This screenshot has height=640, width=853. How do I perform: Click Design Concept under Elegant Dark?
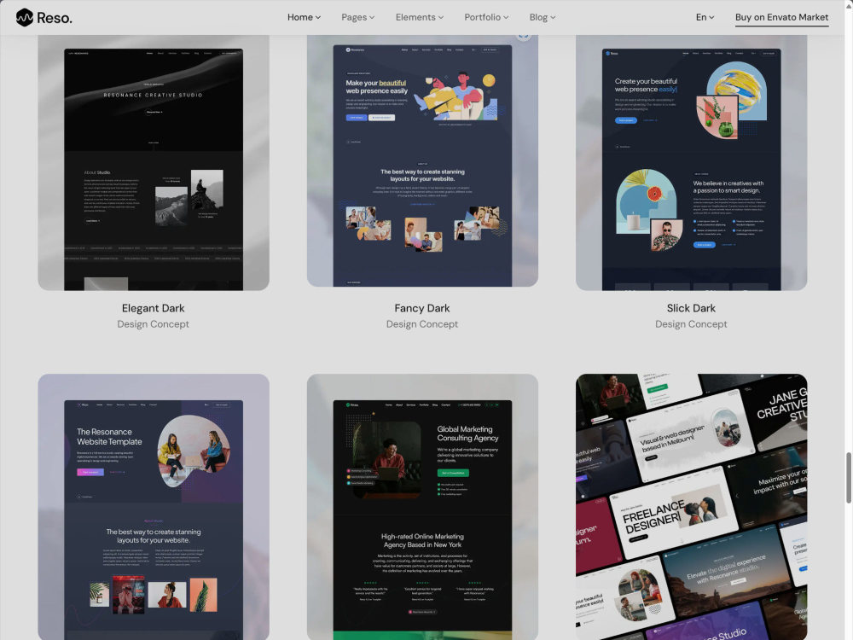pos(154,323)
